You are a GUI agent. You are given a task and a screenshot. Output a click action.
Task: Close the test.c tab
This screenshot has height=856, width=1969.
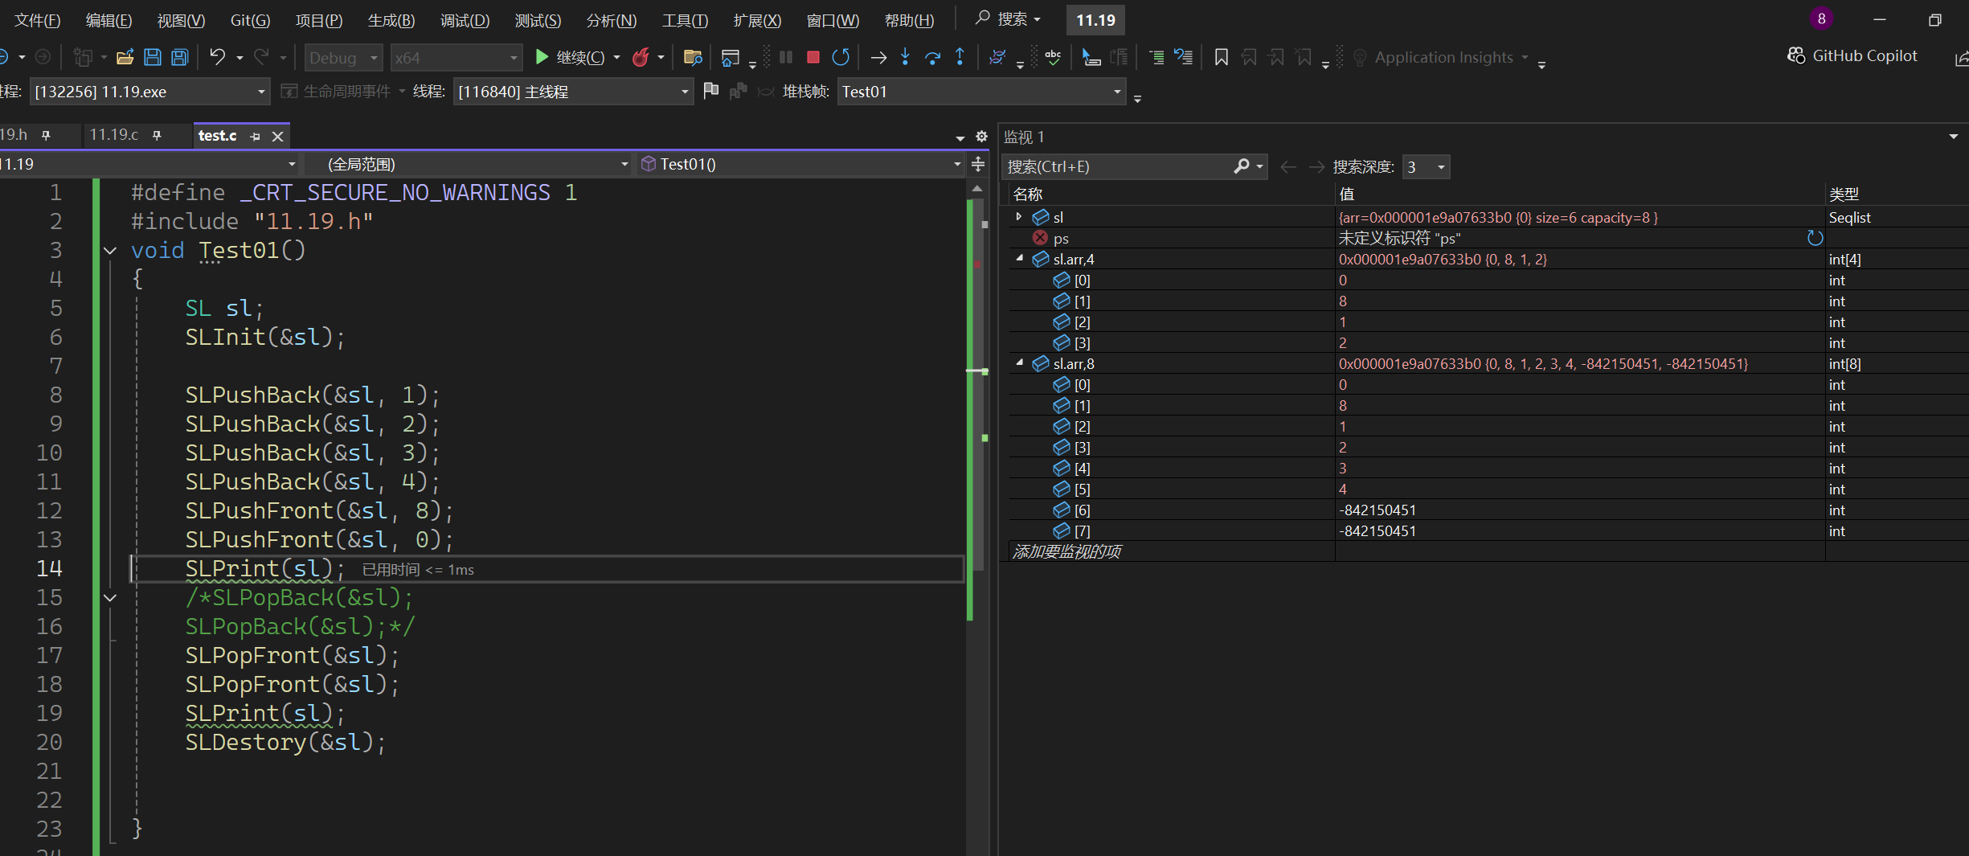277,137
